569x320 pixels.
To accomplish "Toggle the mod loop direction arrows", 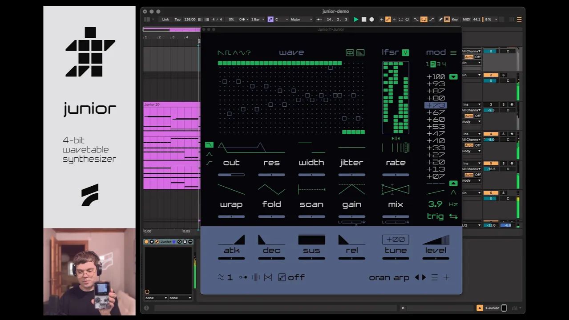I will click(453, 216).
